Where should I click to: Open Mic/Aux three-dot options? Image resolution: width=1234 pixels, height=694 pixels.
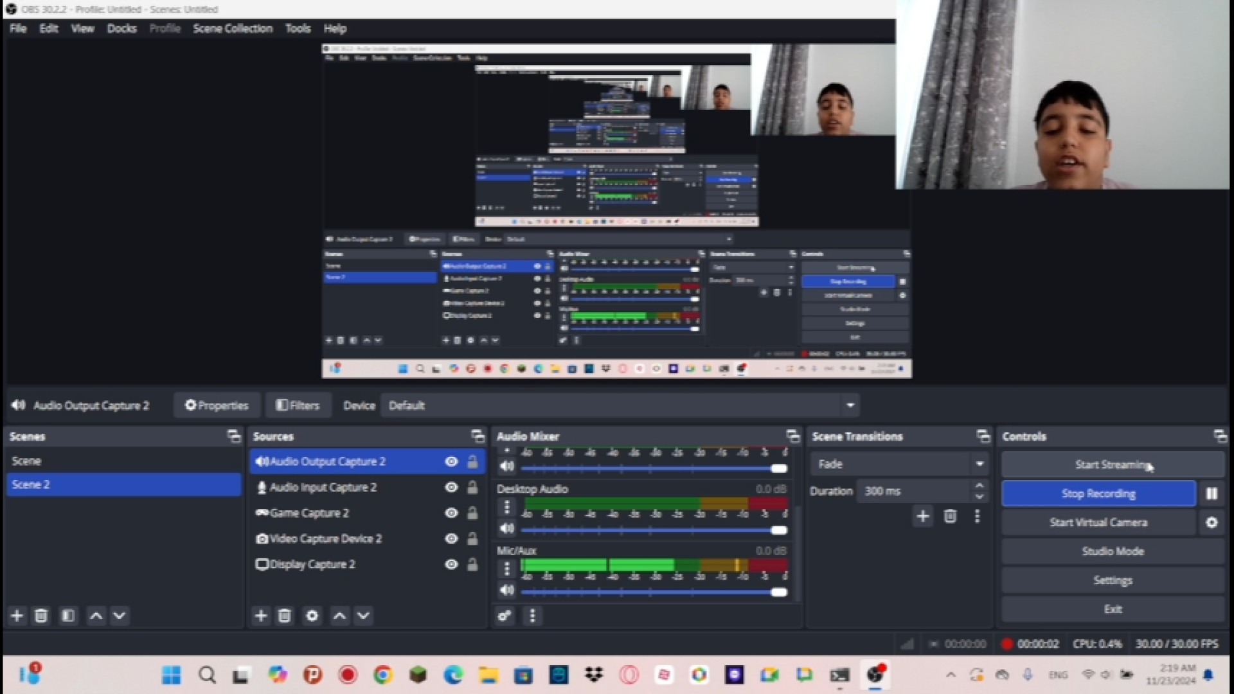[x=507, y=569]
